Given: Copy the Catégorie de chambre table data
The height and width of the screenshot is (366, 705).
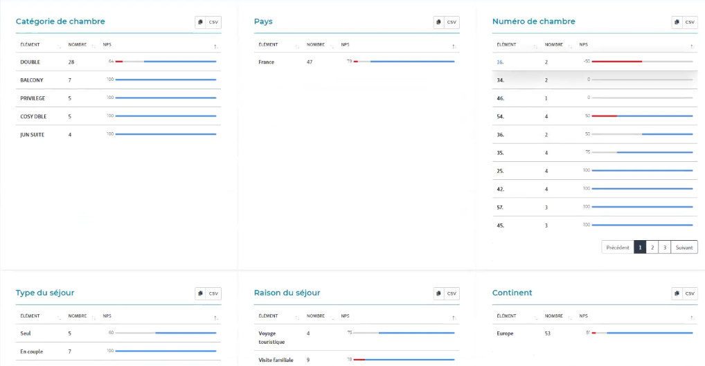Looking at the screenshot, I should point(200,22).
